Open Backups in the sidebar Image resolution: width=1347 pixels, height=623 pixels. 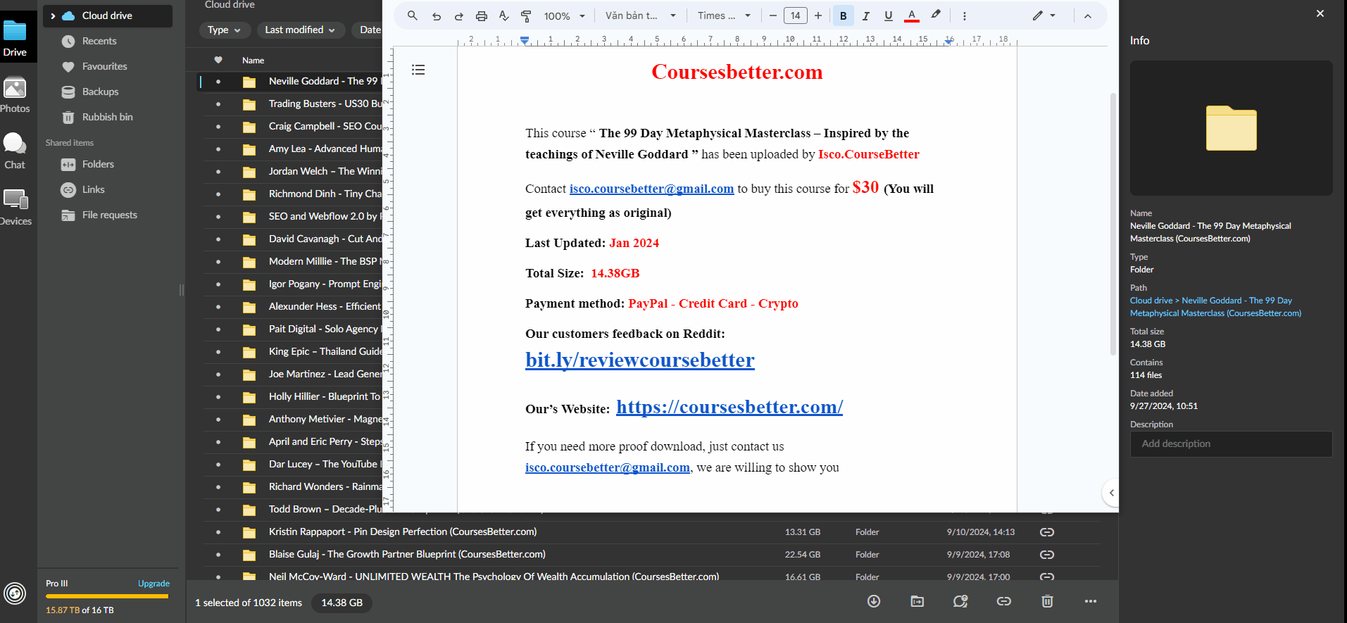[x=100, y=92]
